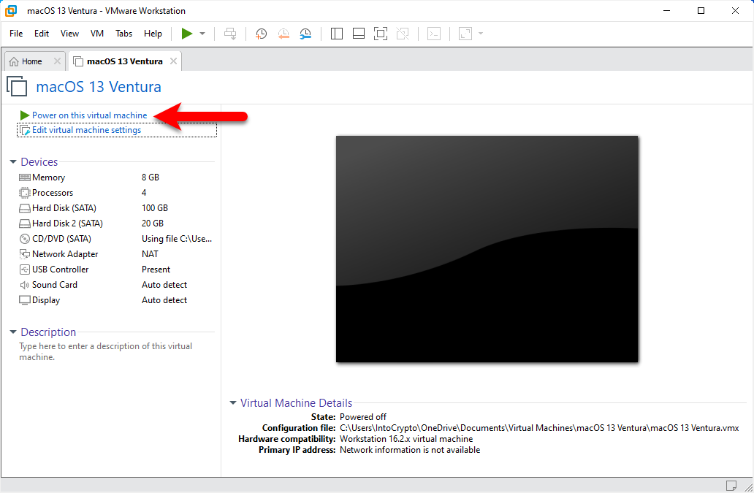Click Send Ctrl+Alt+Del toolbar icon
Screen dimensions: 754x493
(x=230, y=34)
